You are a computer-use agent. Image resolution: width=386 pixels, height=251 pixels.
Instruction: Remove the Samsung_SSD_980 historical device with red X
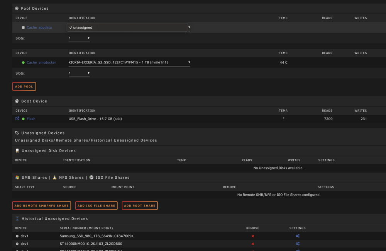coord(252,236)
